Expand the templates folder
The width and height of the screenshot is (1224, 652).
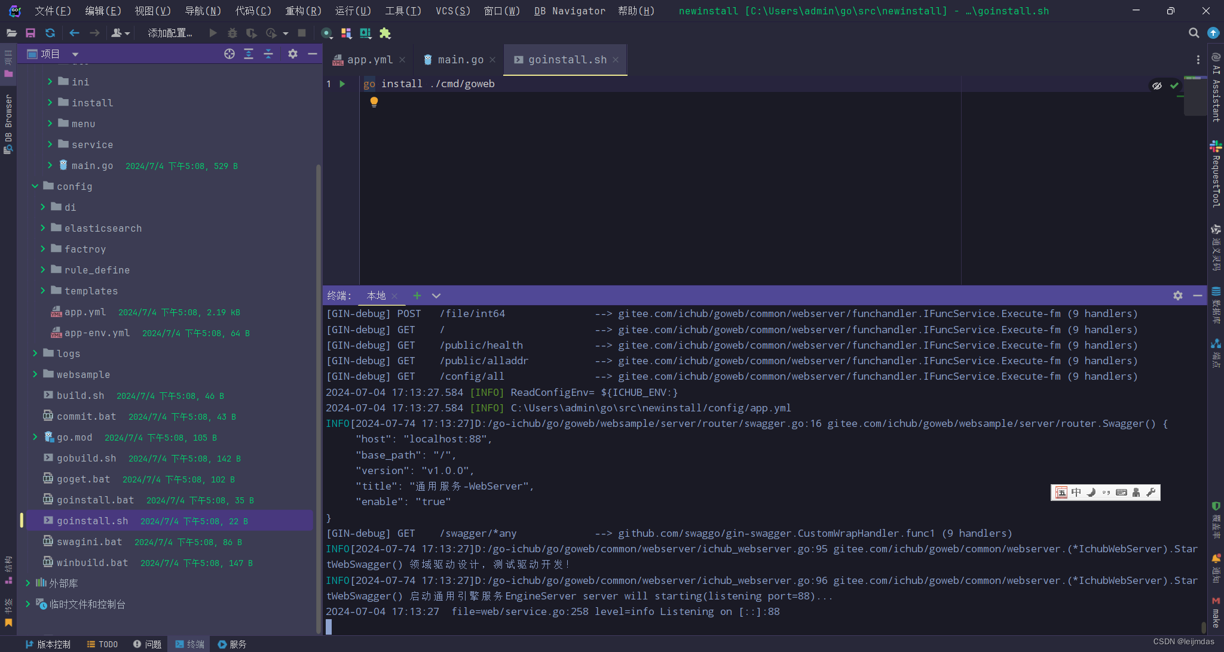tap(42, 291)
